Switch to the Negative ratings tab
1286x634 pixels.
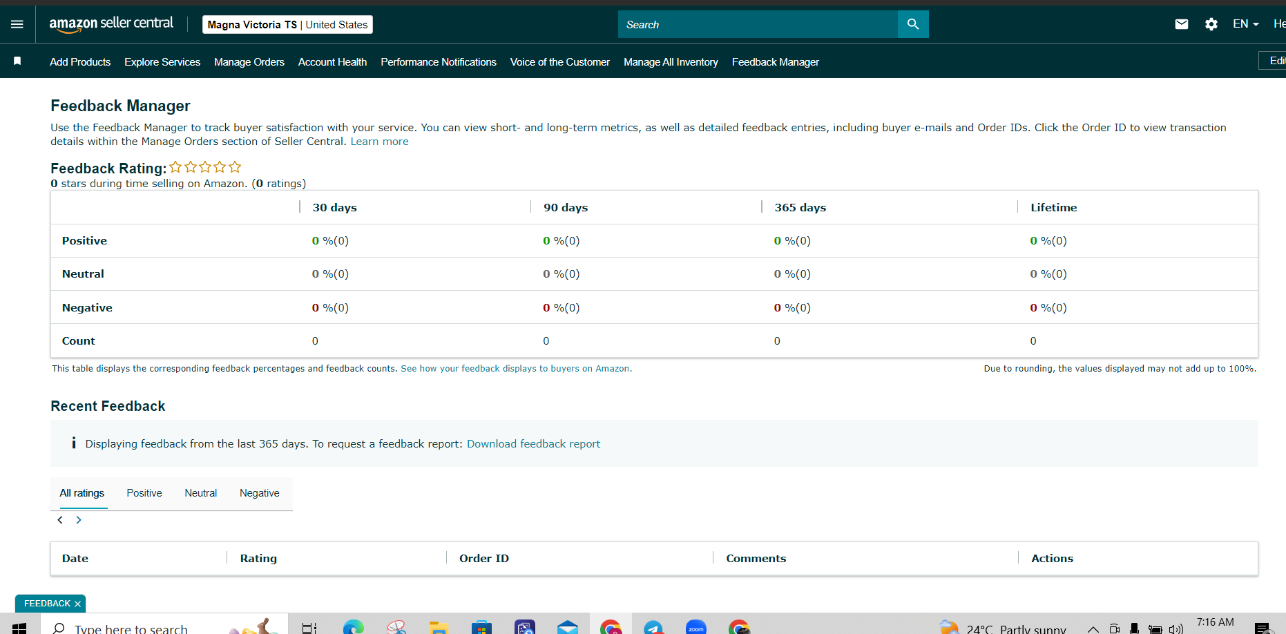point(260,493)
